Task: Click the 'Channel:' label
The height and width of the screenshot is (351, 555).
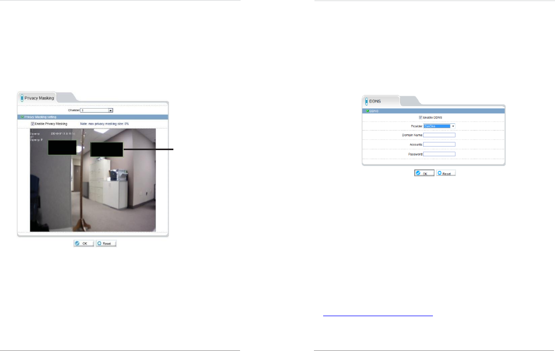Action: tap(74, 110)
